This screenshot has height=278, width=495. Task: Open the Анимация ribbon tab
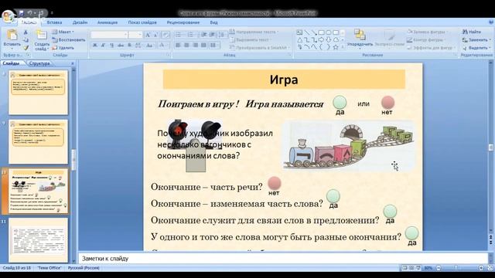(108, 22)
